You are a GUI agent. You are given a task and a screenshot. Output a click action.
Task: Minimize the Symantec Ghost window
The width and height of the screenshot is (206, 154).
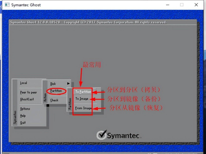pyautogui.click(x=167, y=5)
